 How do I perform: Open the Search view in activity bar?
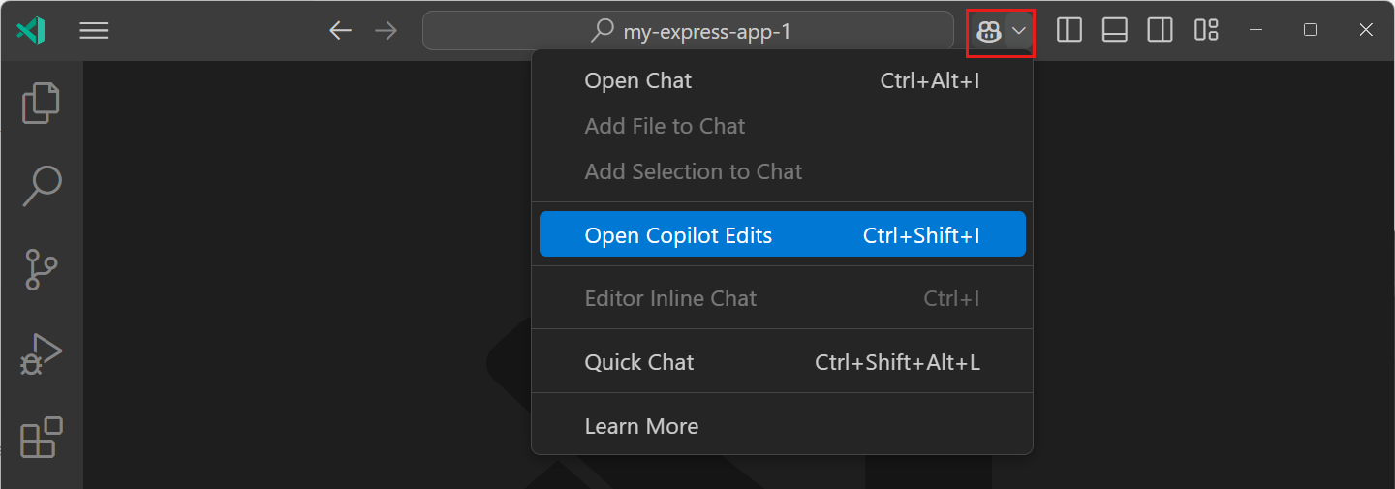41,186
